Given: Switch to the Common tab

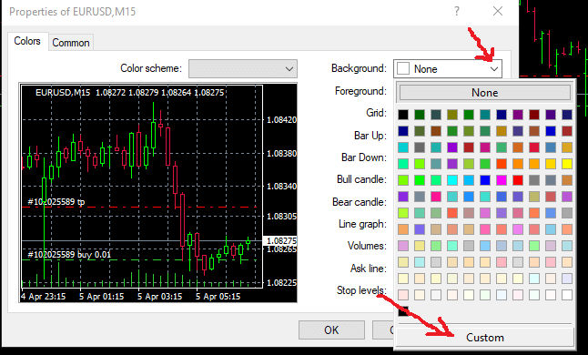Looking at the screenshot, I should [x=71, y=43].
